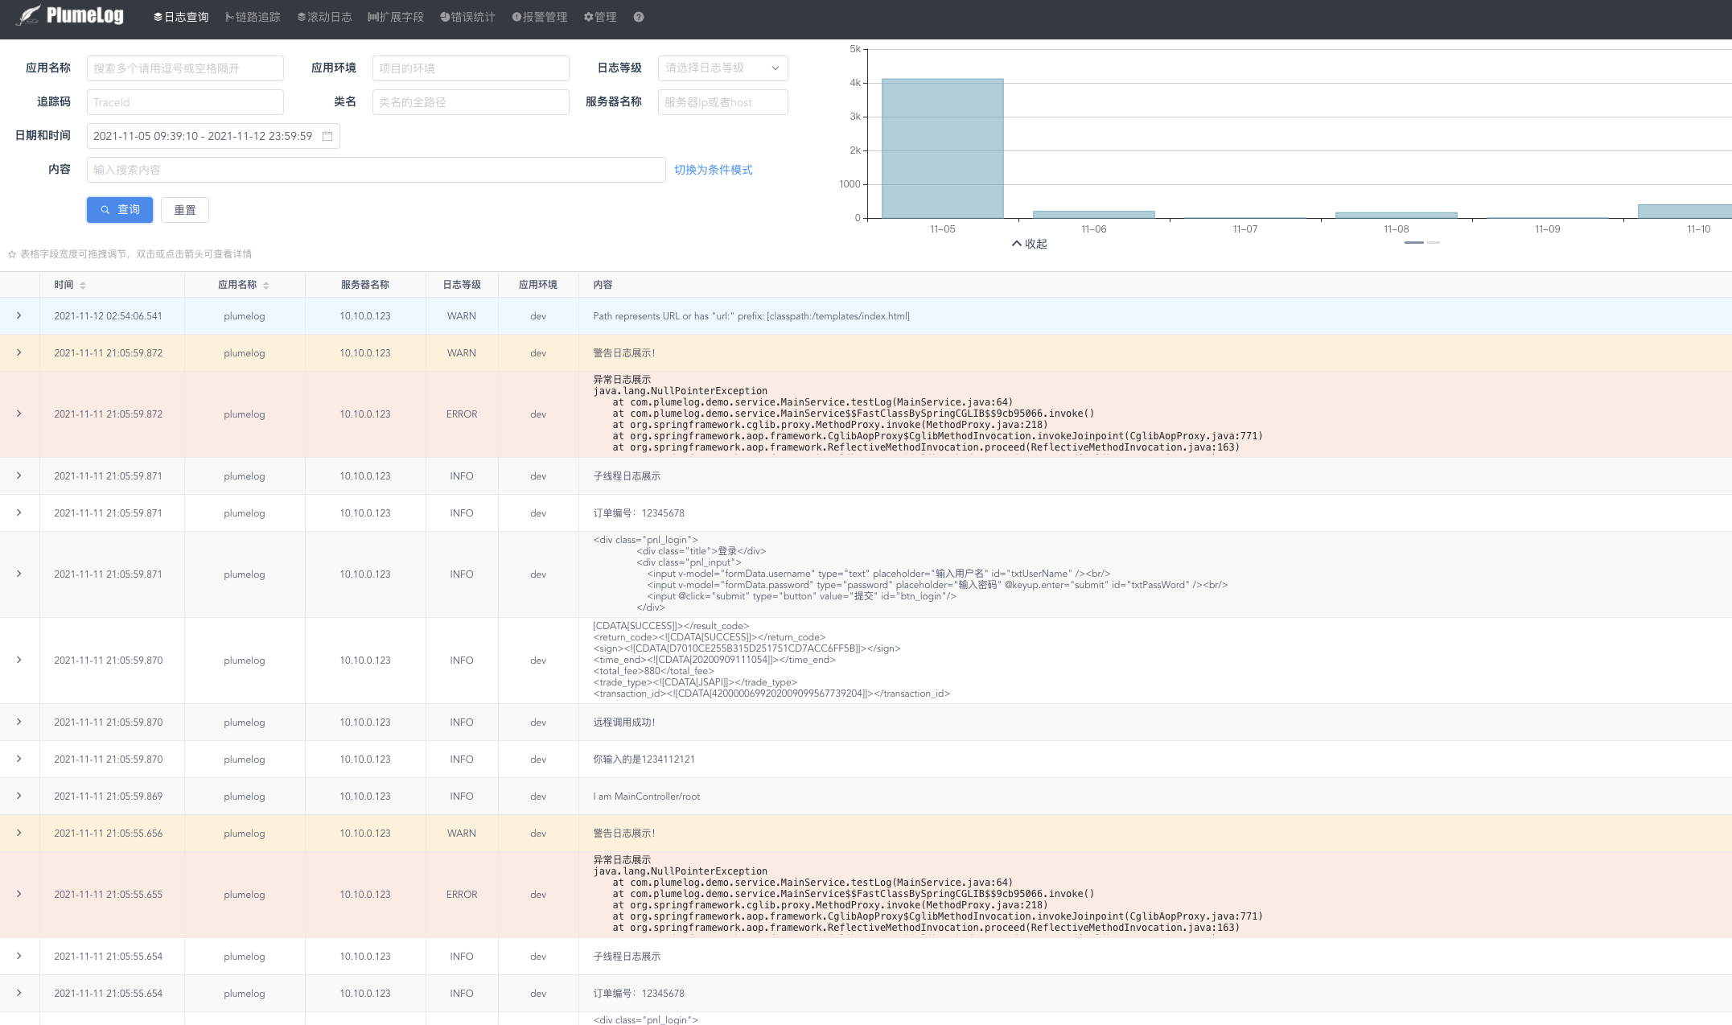This screenshot has width=1732, height=1025.
Task: Expand the 21:05:55.655 ERROR row
Action: click(x=19, y=894)
